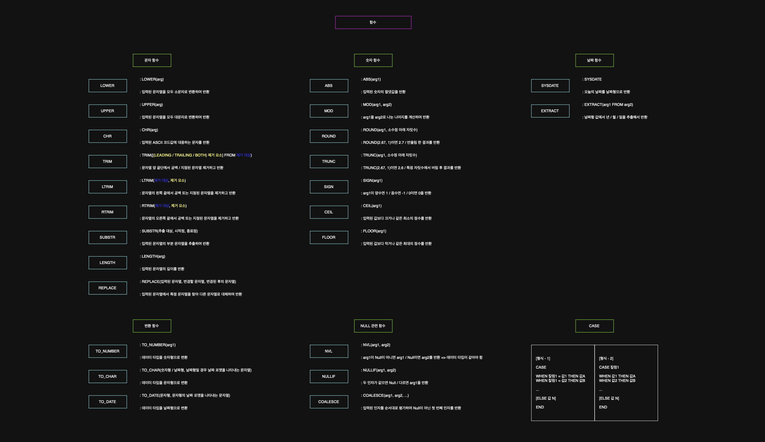Click the 날짜 함수 header box
This screenshot has height=442, width=765.
594,60
